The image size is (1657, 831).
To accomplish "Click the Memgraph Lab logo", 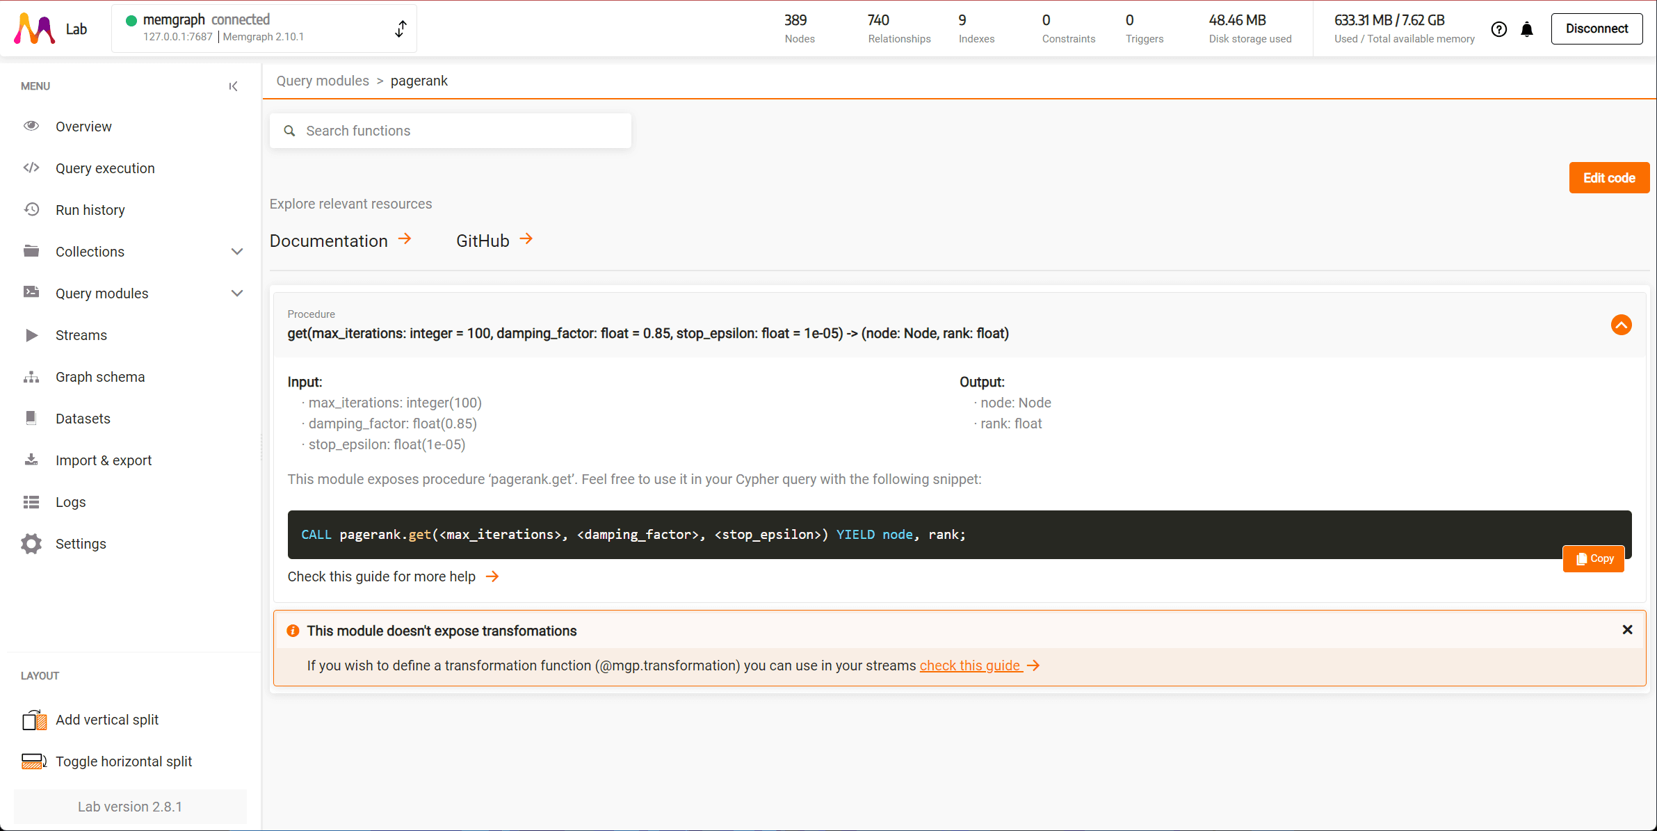I will [35, 29].
